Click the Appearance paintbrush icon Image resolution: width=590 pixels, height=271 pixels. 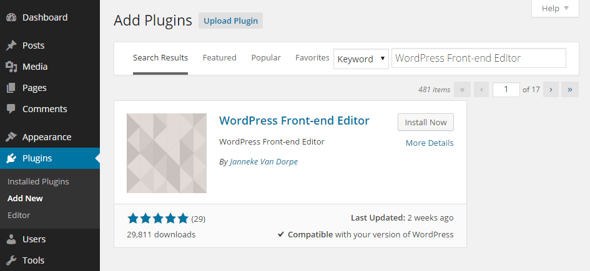tap(11, 137)
